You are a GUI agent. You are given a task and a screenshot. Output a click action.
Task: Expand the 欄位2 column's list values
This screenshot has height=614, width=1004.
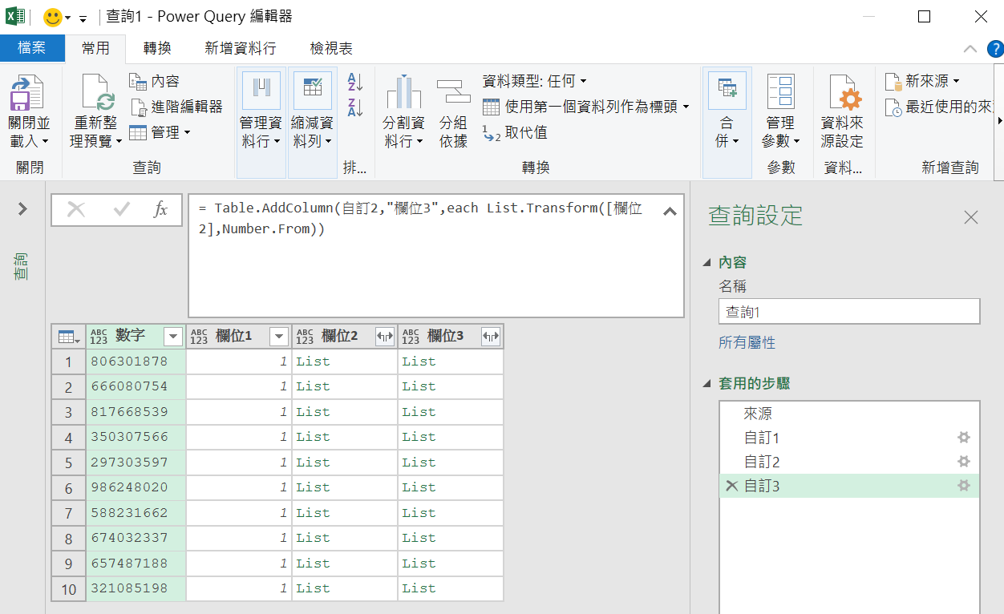[x=384, y=337]
